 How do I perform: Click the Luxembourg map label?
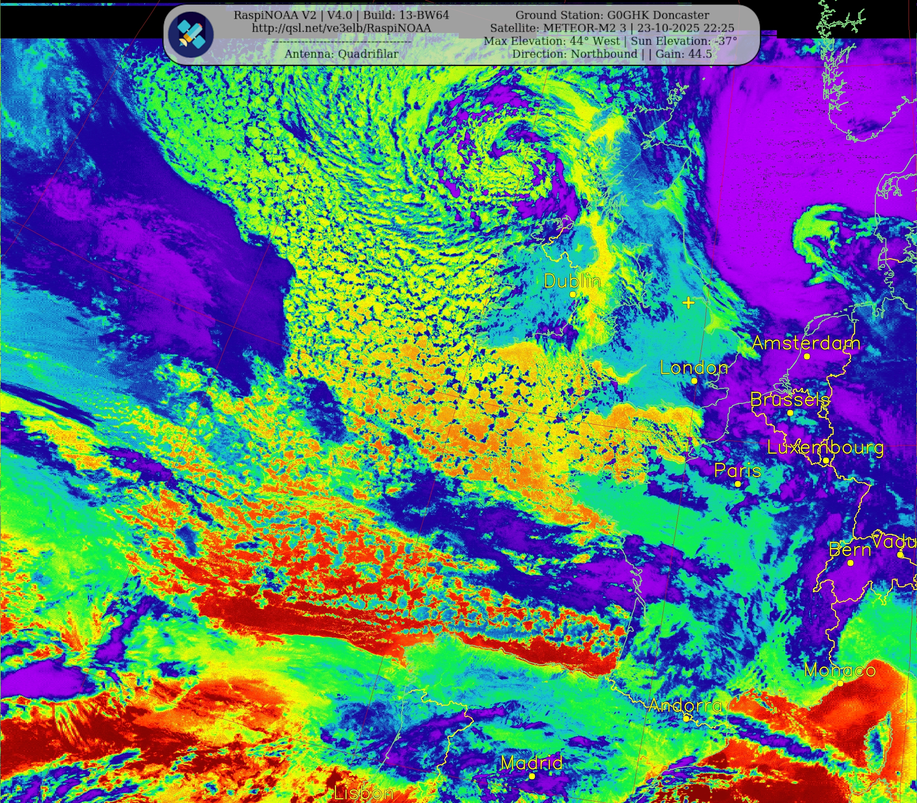(825, 447)
